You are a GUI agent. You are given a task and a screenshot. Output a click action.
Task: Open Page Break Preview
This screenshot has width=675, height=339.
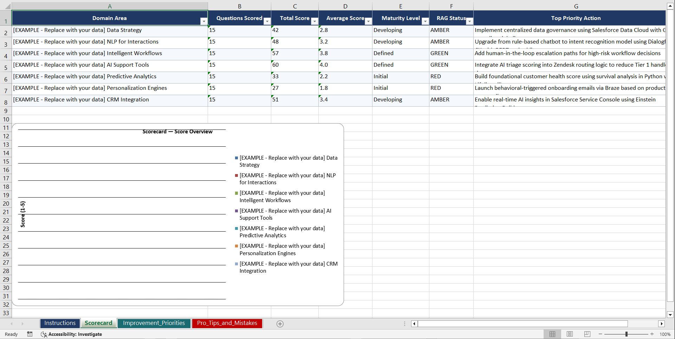click(x=587, y=334)
